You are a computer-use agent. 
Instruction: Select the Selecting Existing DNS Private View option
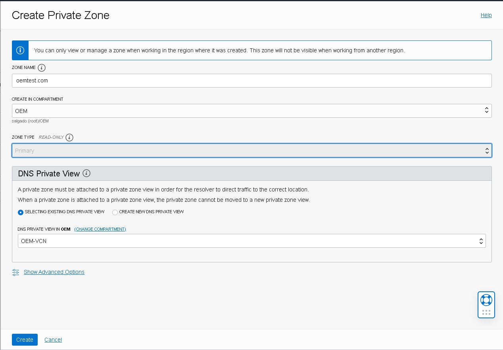20,212
